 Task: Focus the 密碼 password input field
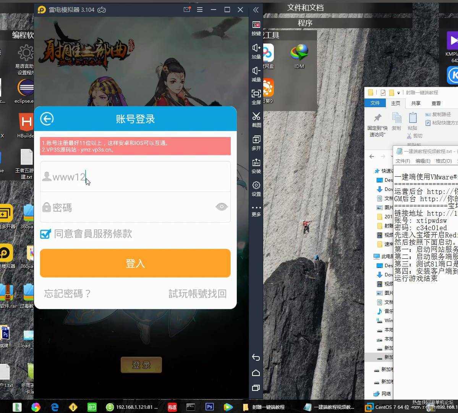tap(135, 207)
